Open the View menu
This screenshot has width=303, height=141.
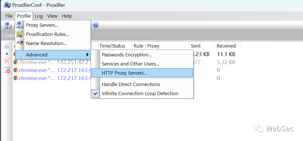click(x=52, y=16)
